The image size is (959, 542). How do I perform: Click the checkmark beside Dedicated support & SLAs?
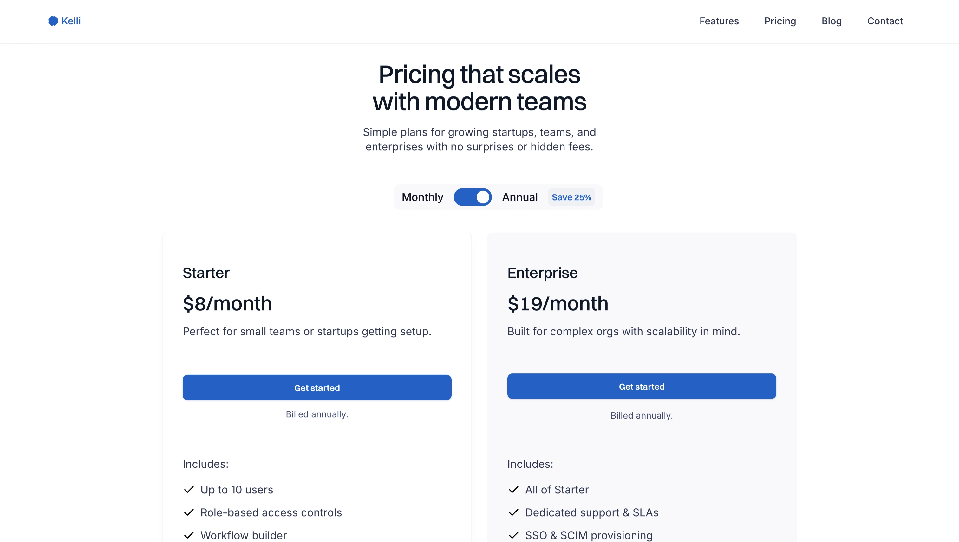pos(513,512)
